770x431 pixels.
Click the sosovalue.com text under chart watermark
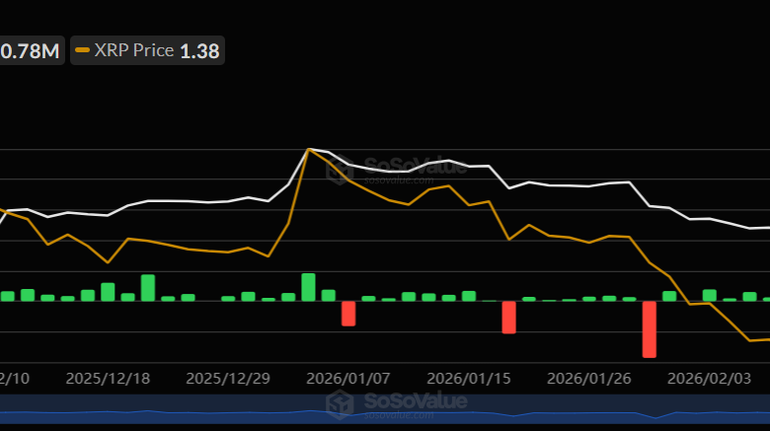point(399,180)
